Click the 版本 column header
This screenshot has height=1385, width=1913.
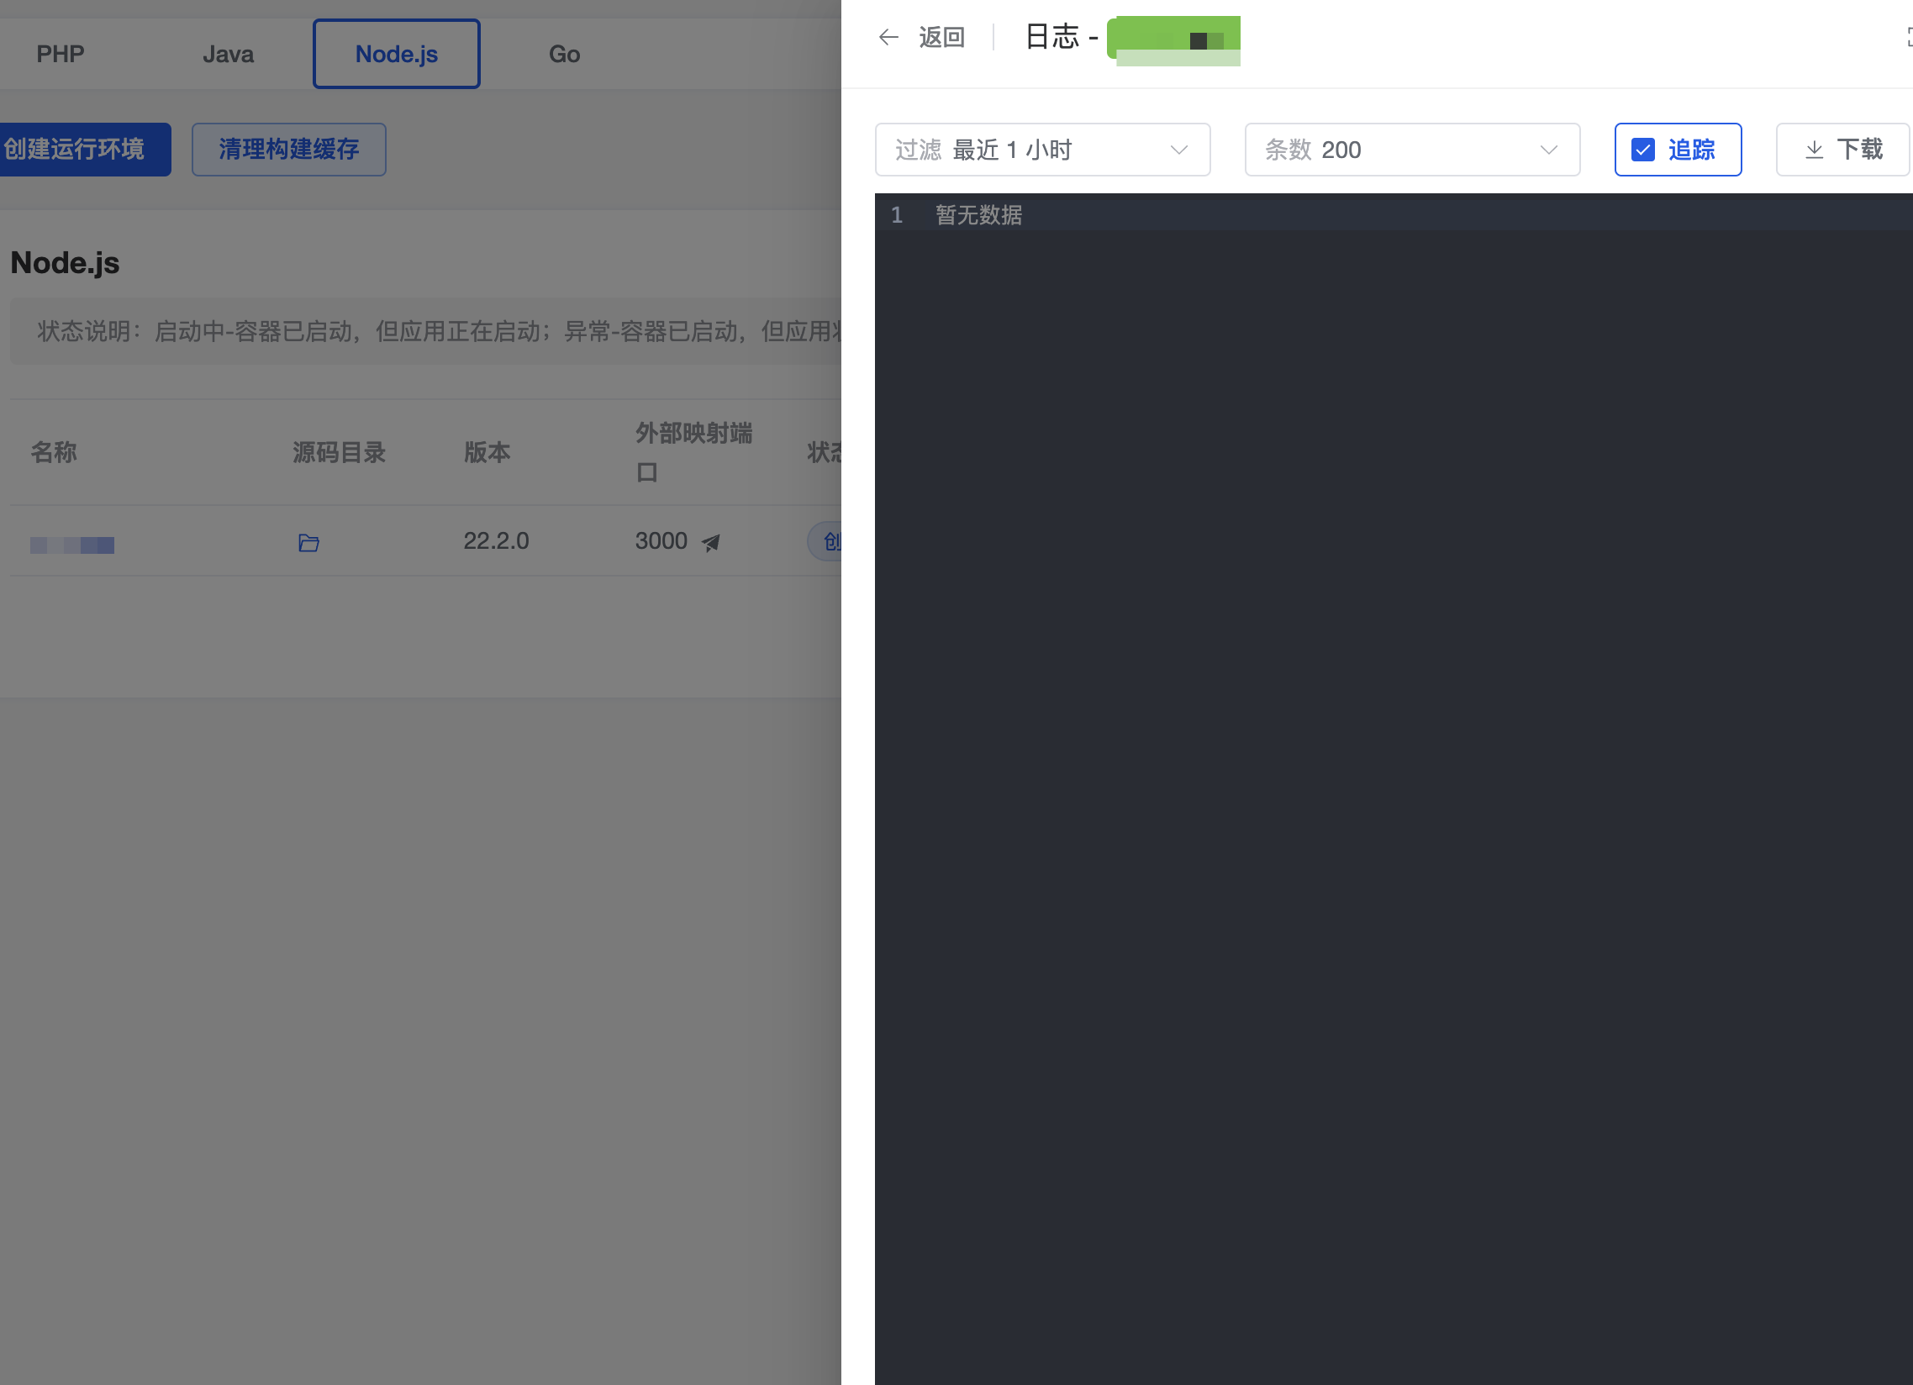[487, 453]
